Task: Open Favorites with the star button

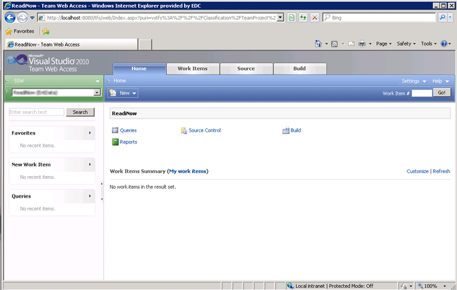Action: tap(20, 31)
